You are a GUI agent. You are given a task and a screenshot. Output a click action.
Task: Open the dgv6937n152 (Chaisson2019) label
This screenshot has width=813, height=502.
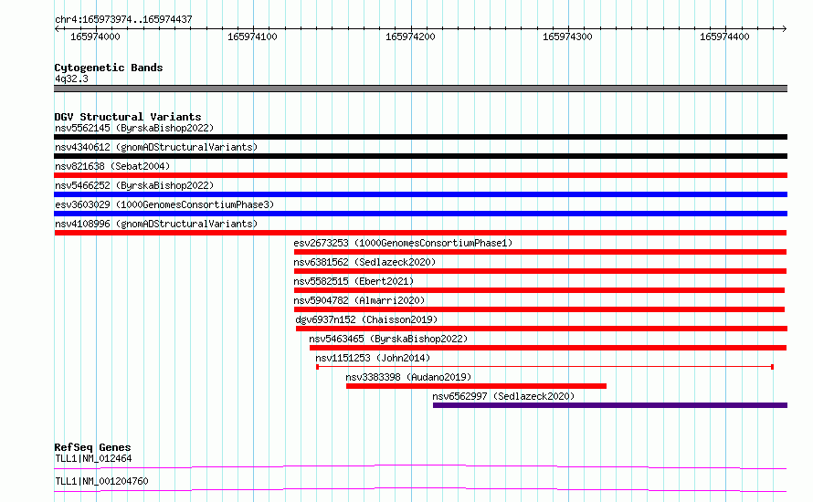tap(366, 319)
